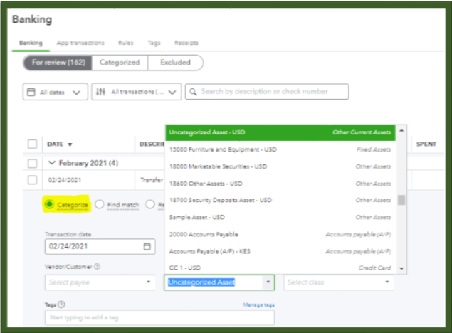
Task: Select the Categorize radio button
Action: 49,204
